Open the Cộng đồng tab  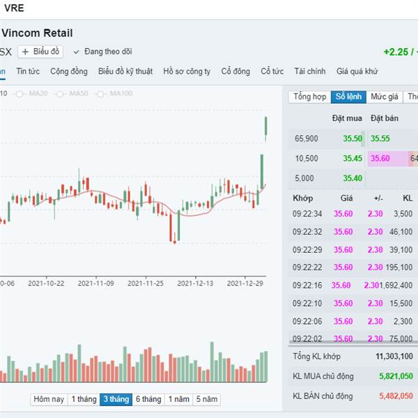[69, 71]
